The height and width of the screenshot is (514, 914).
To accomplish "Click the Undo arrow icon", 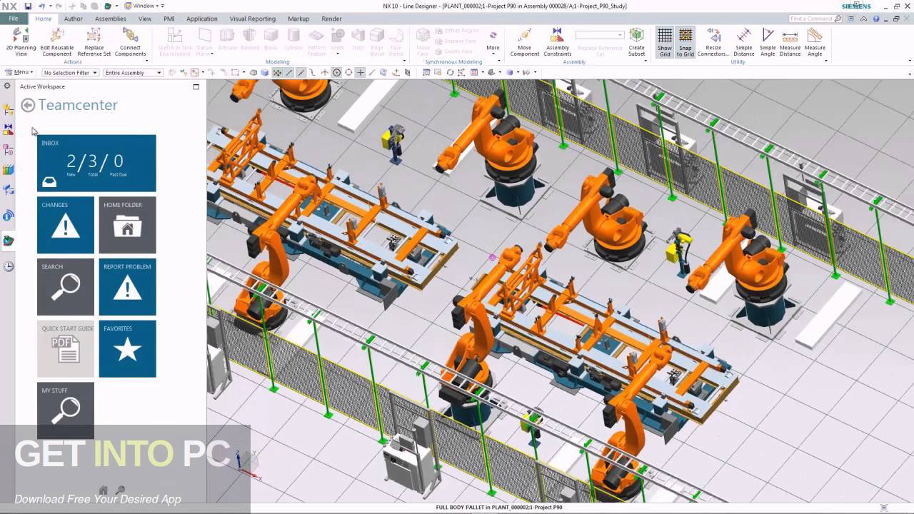I will point(42,6).
